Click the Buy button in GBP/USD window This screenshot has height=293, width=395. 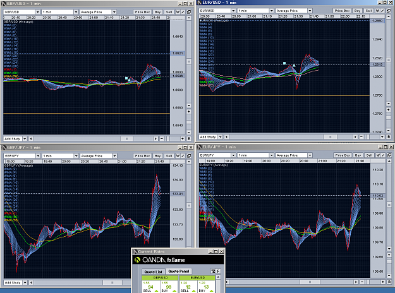(158, 12)
